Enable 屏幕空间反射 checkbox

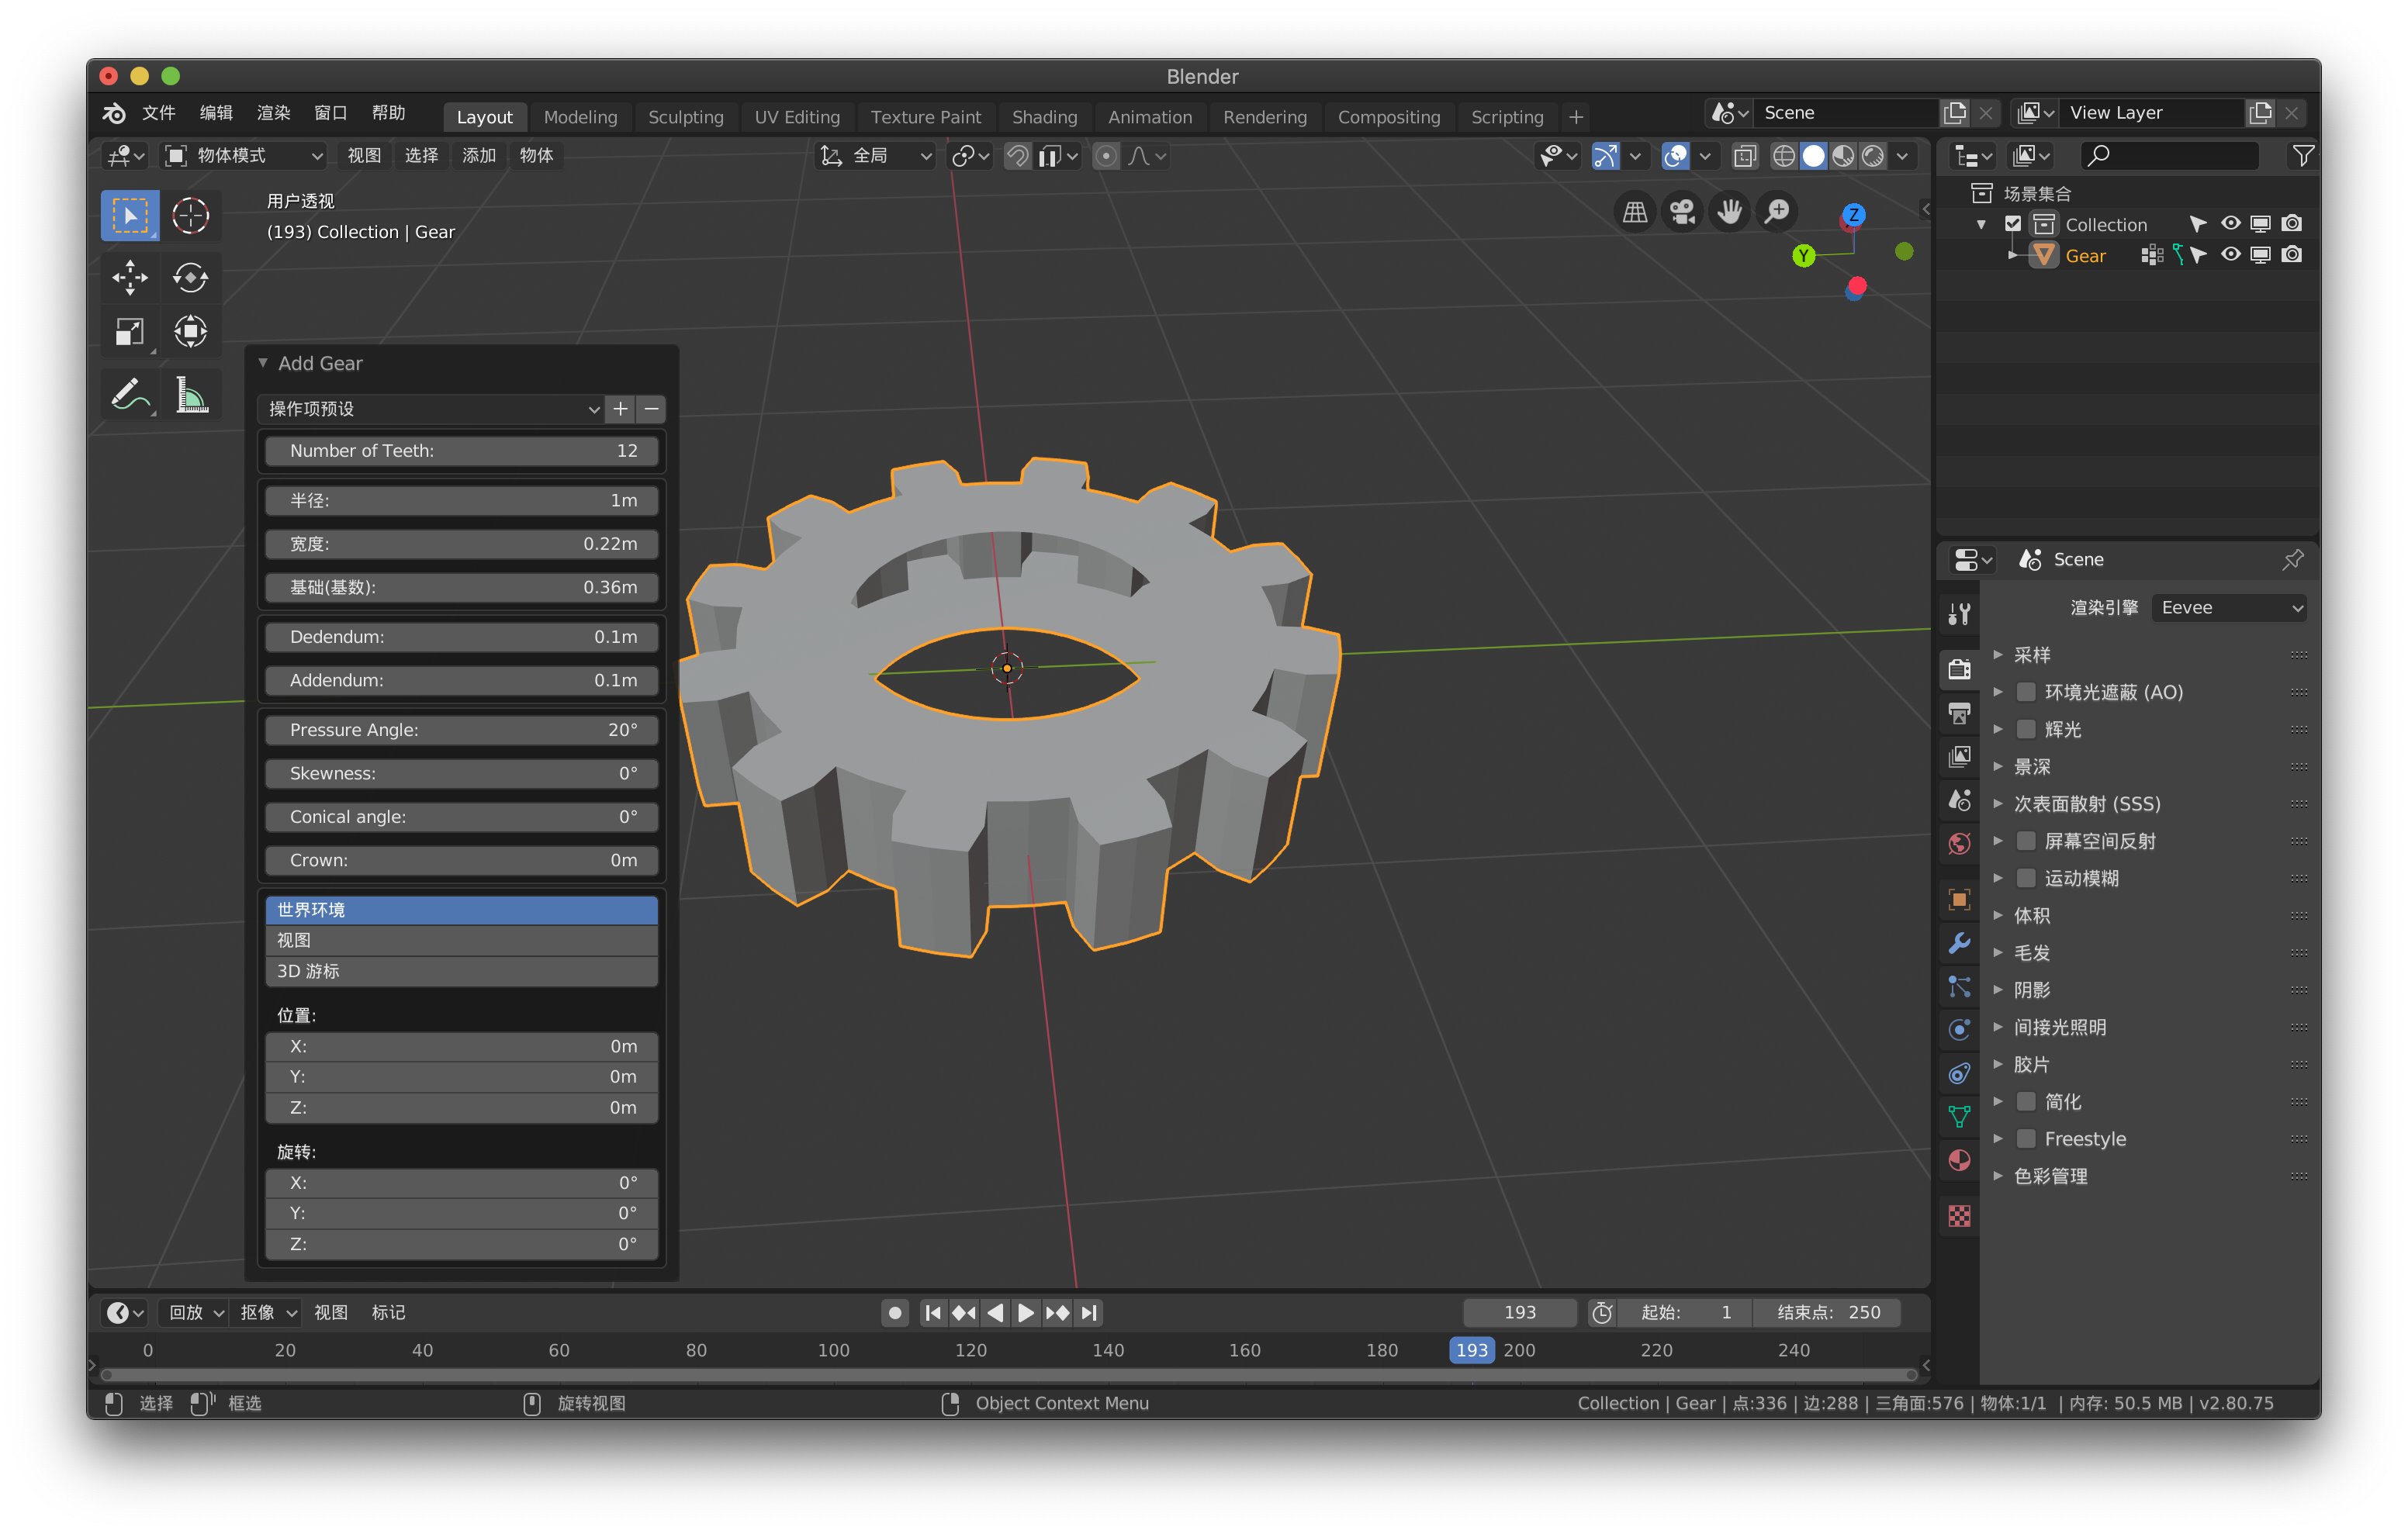point(2027,841)
